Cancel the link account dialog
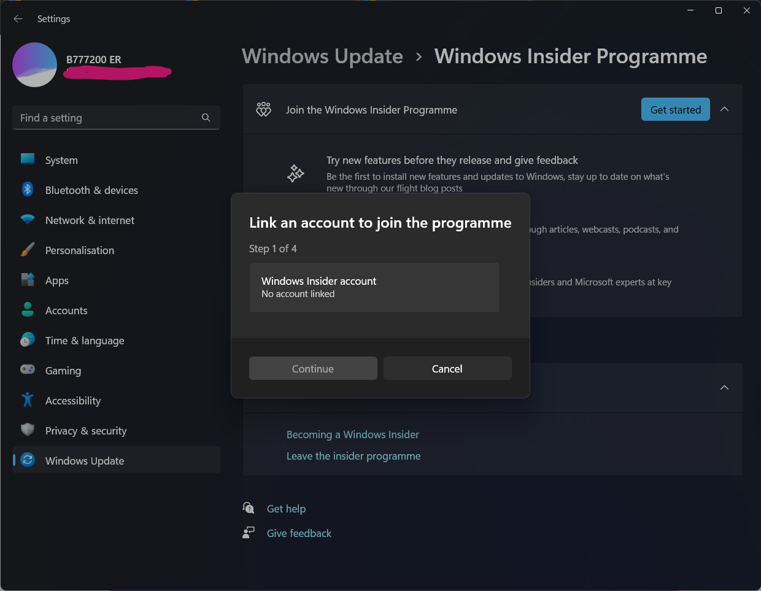The height and width of the screenshot is (591, 761). [x=447, y=368]
